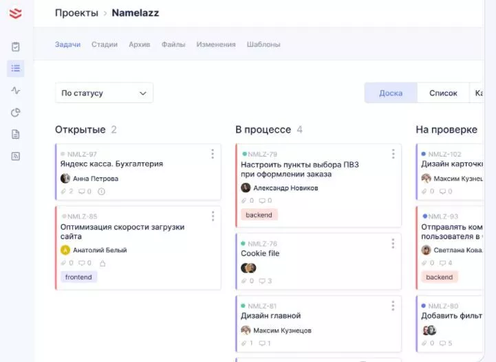This screenshot has width=496, height=362.
Task: Click the Namelazz project title
Action: [x=136, y=13]
